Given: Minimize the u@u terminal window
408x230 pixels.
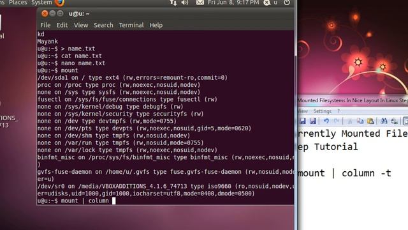Looking at the screenshot, I should click(x=52, y=13).
